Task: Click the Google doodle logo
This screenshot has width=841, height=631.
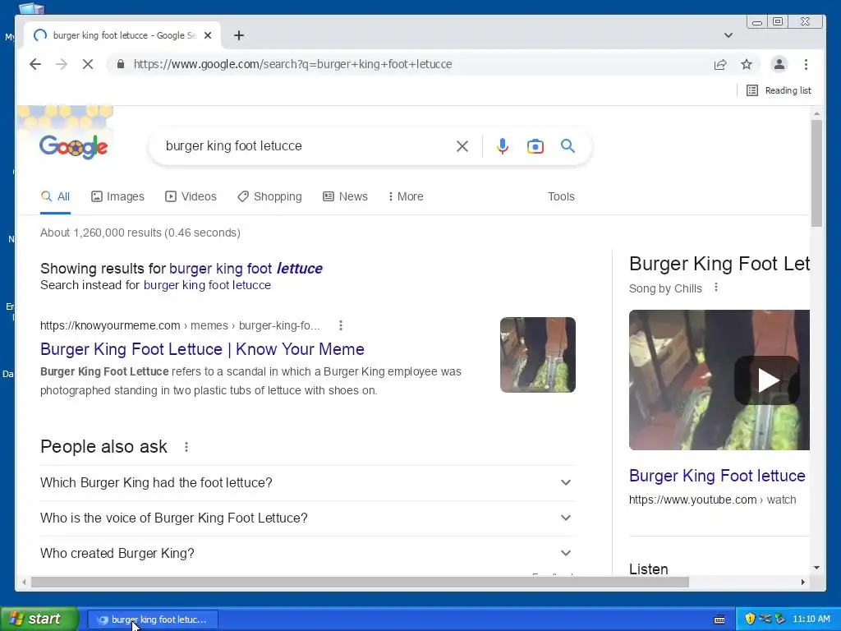Action: click(x=73, y=146)
